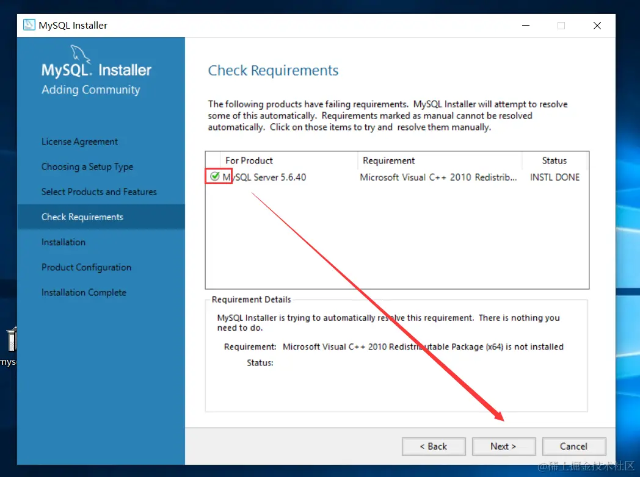Viewport: 640px width, 477px height.
Task: Select Choosing a Setup Type step
Action: tap(87, 167)
